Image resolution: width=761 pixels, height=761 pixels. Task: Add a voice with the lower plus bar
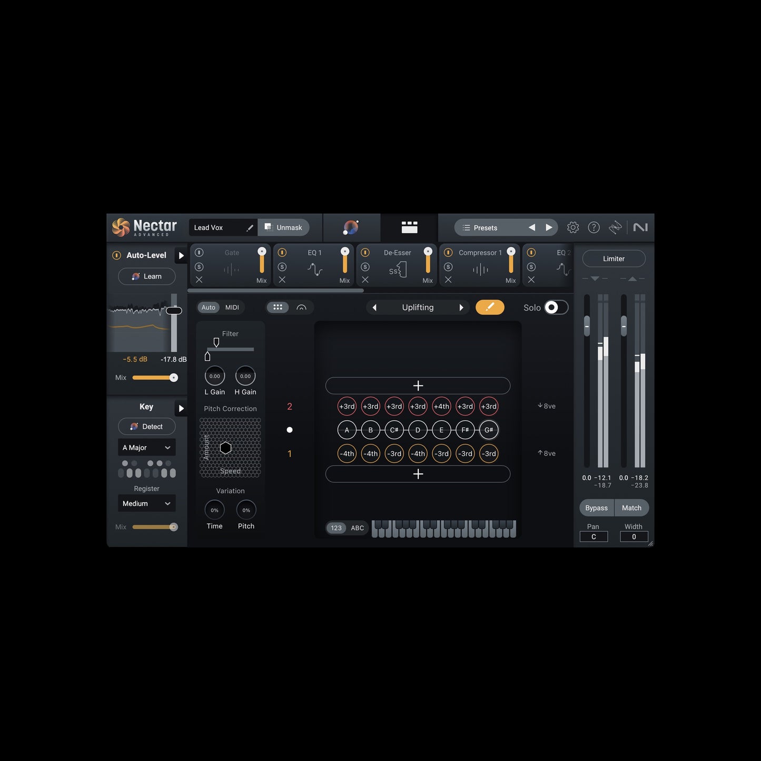coord(418,474)
